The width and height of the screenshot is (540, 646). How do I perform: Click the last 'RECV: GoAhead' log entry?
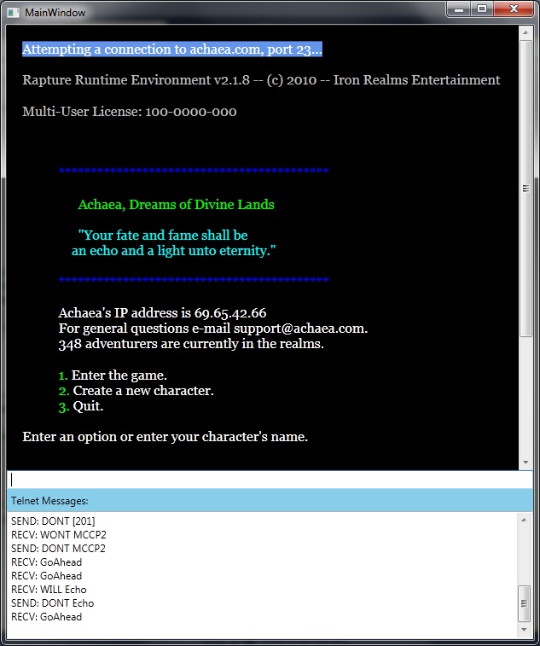click(47, 617)
